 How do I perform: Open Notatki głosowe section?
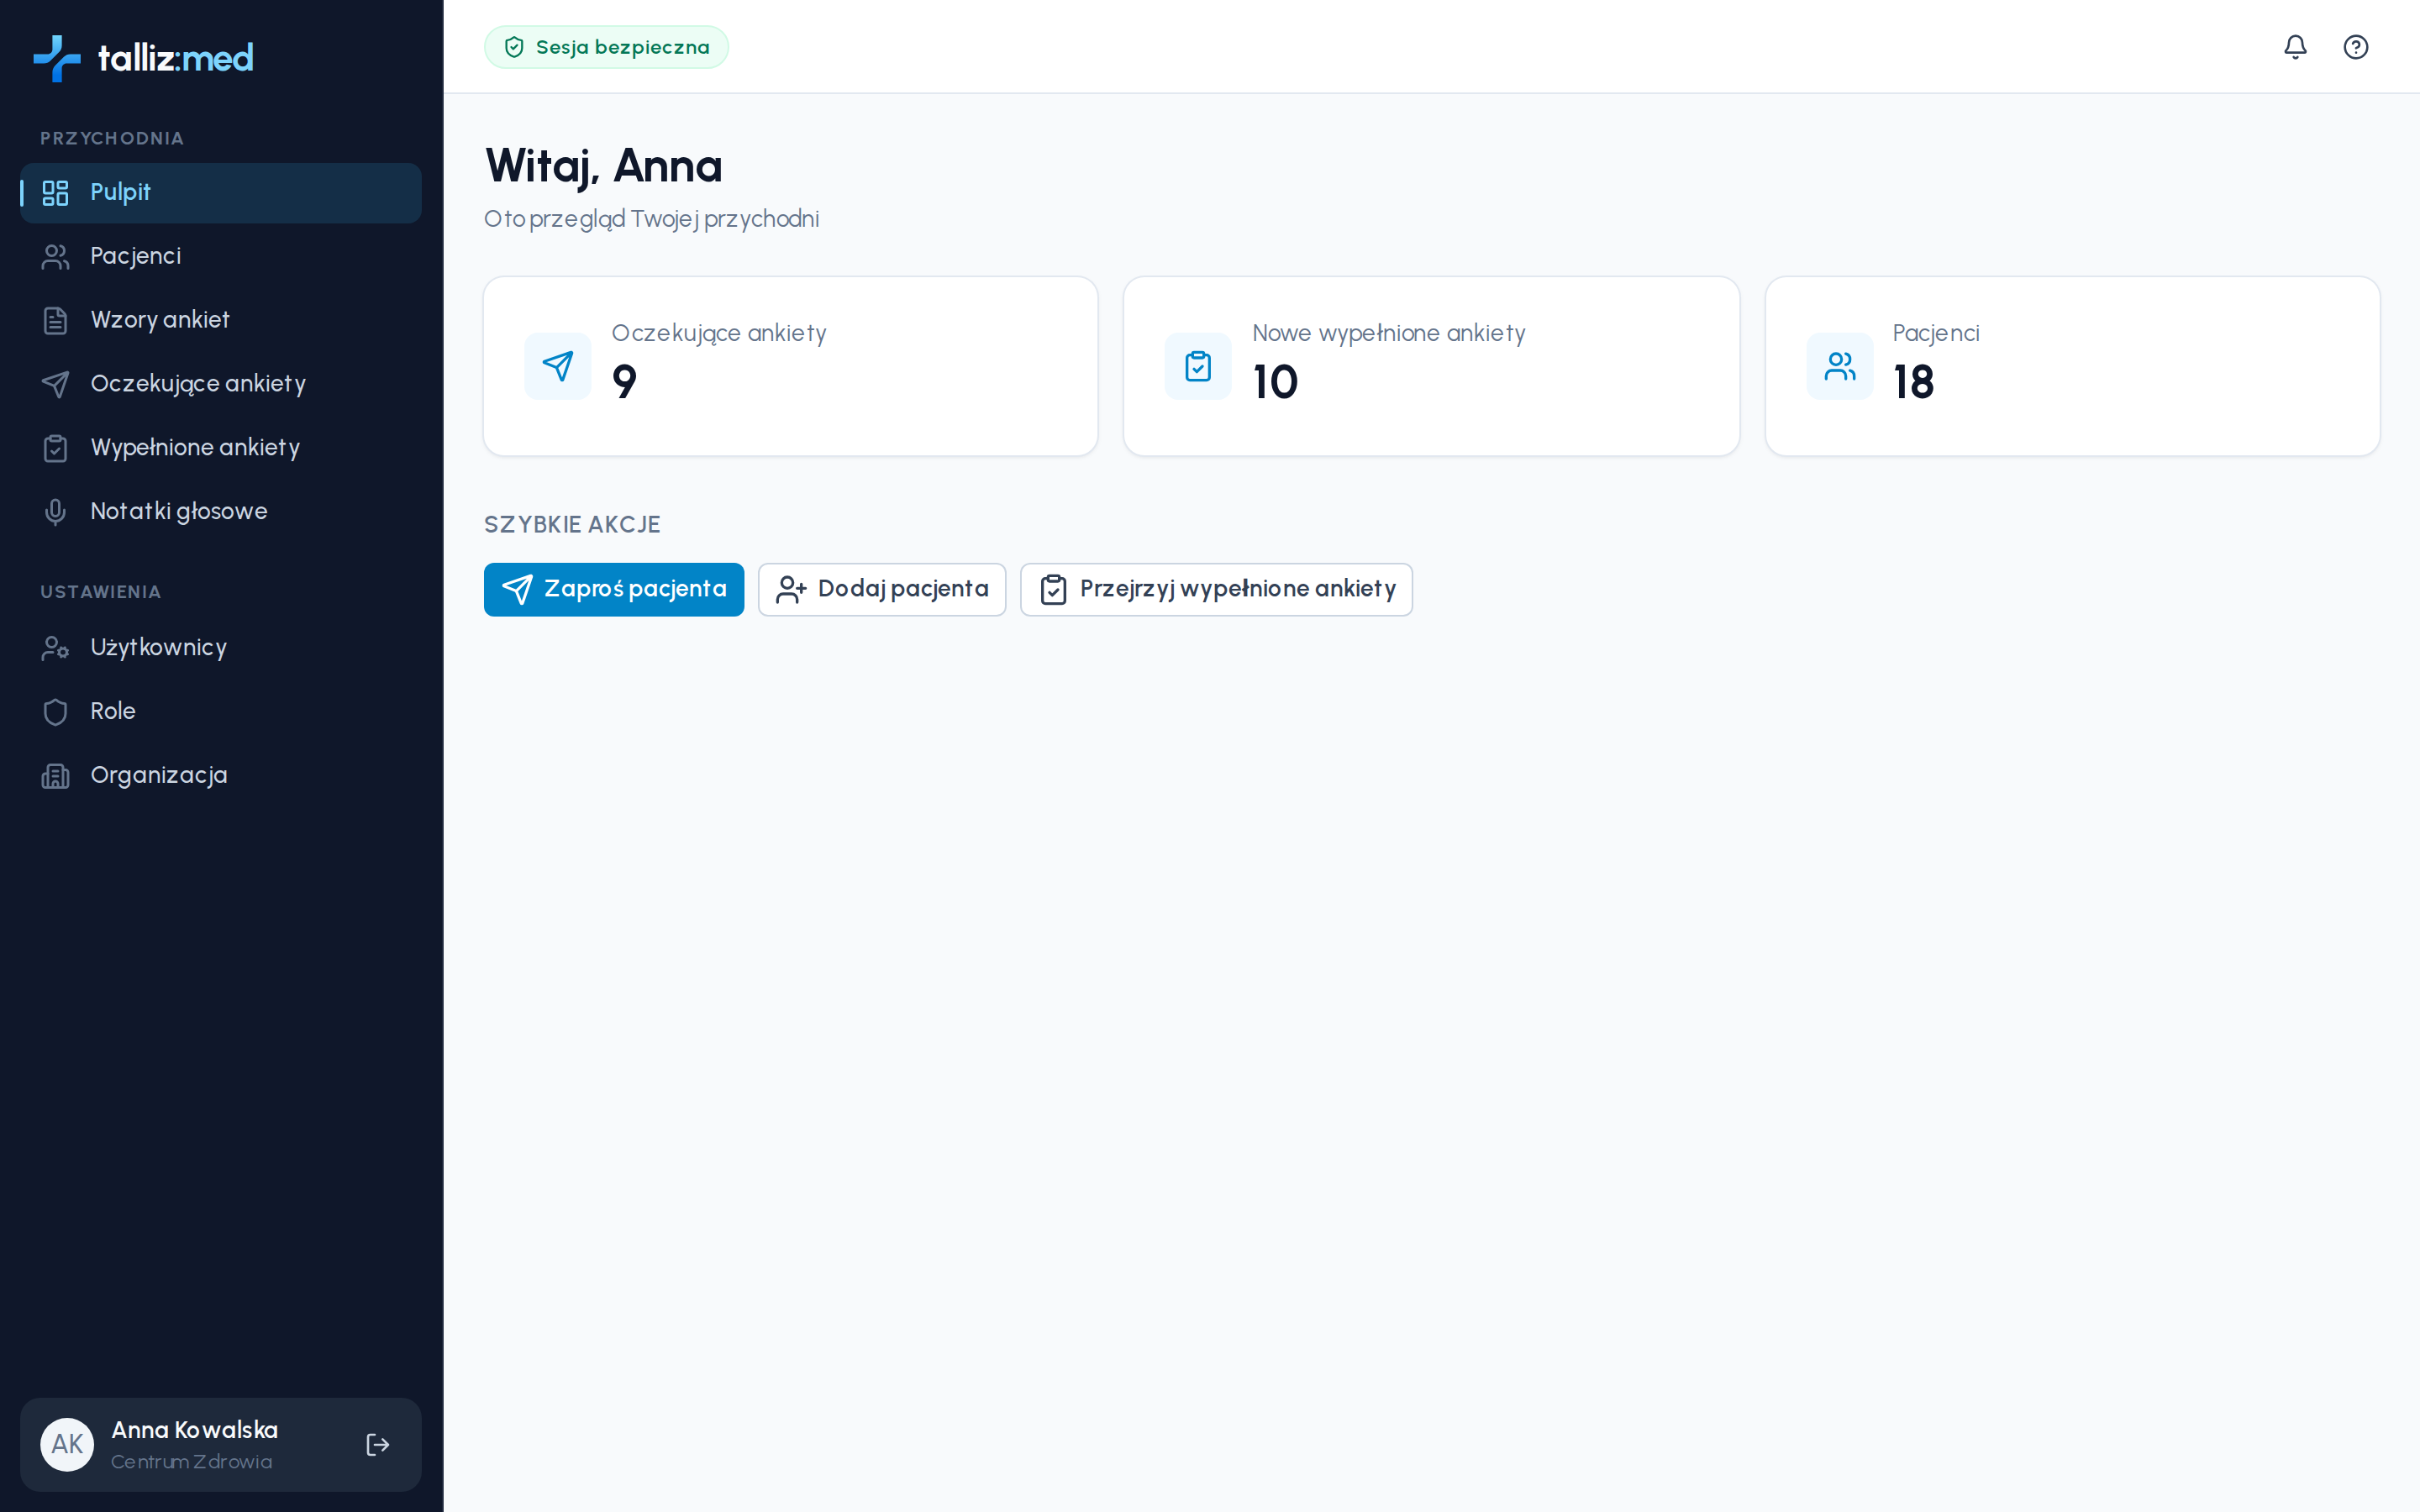(x=221, y=512)
